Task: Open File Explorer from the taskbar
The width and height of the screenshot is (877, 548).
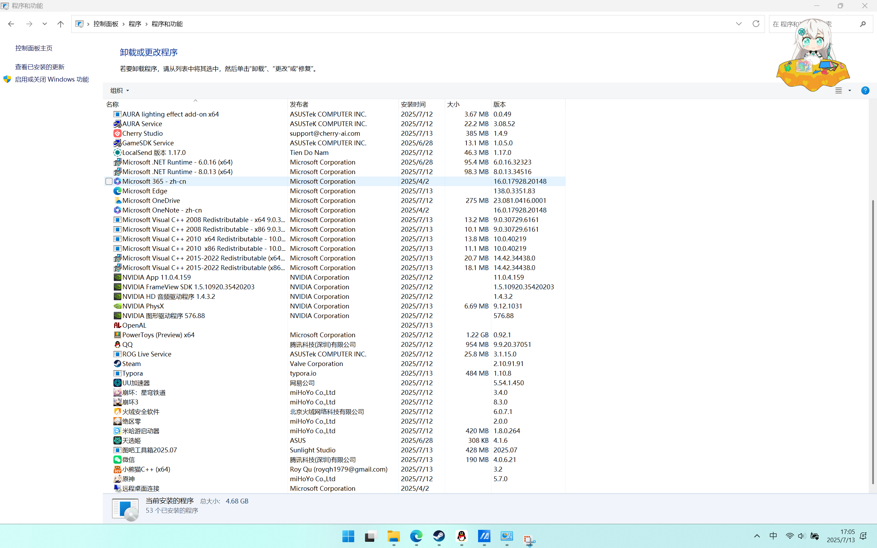Action: (x=393, y=536)
